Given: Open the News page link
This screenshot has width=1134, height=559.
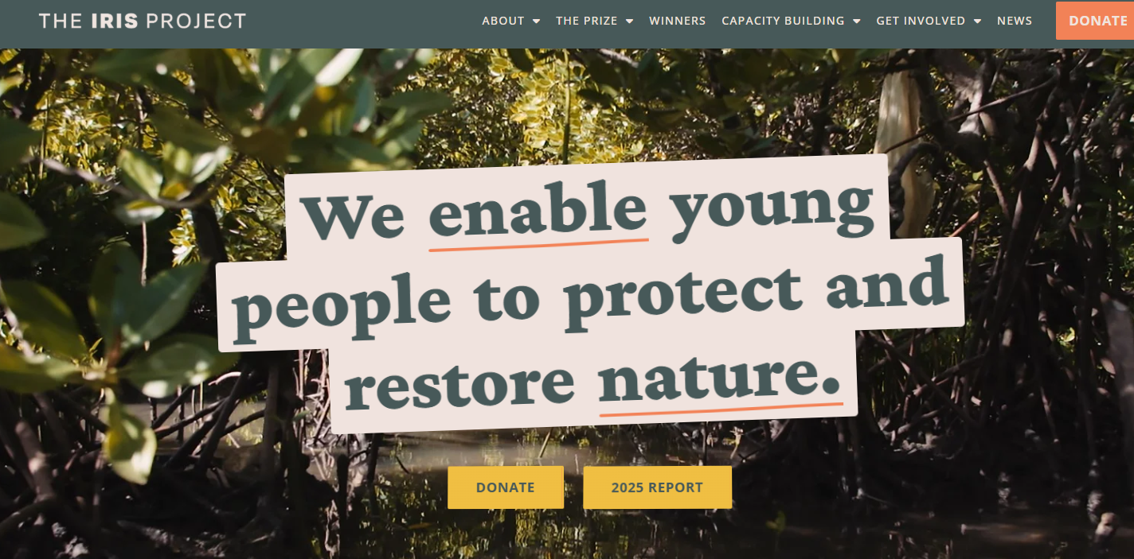Looking at the screenshot, I should click(x=1015, y=21).
